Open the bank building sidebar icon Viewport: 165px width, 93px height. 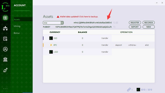coord(5,59)
